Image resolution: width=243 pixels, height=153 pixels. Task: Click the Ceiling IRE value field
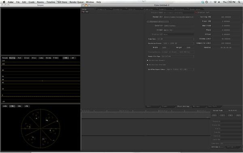point(226,17)
